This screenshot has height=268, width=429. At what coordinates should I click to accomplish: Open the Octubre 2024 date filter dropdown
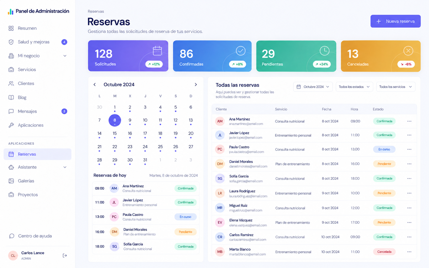pos(313,87)
